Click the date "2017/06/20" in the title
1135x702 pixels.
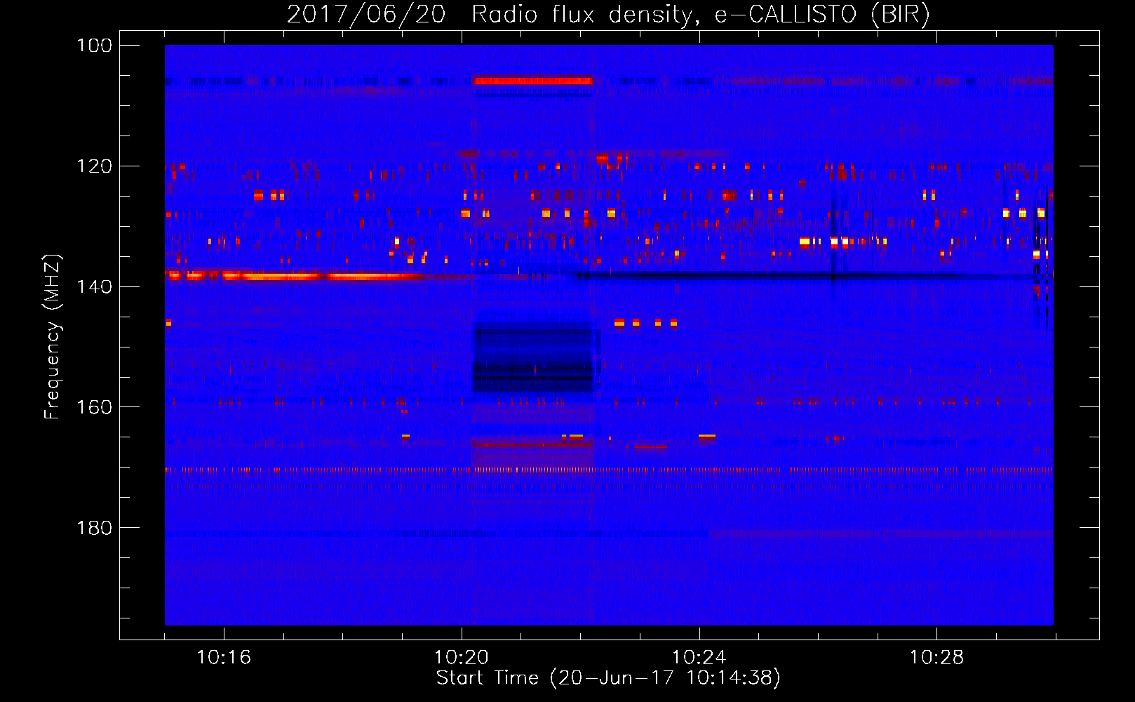[x=366, y=14]
